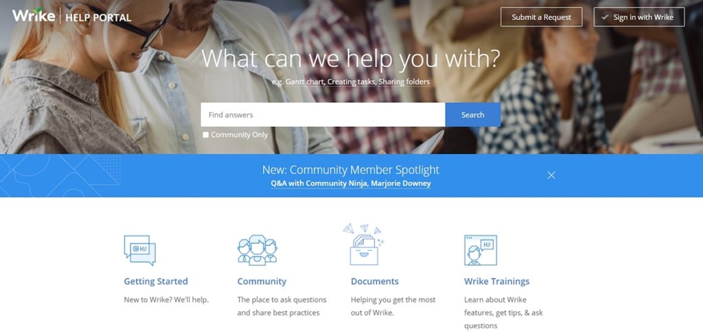Click the Wrike logo in the header

tap(34, 16)
